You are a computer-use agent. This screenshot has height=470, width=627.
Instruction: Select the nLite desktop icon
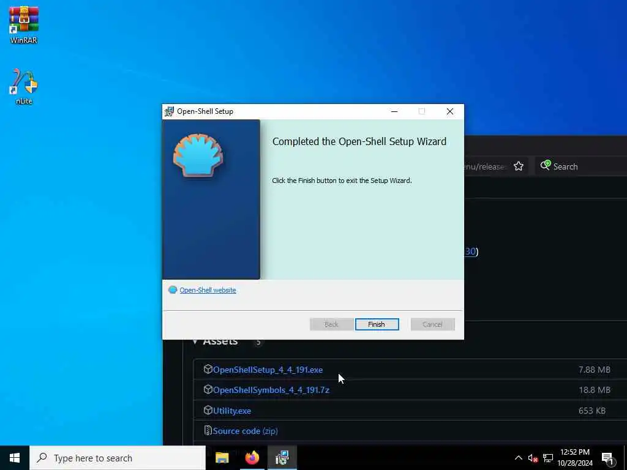click(24, 87)
